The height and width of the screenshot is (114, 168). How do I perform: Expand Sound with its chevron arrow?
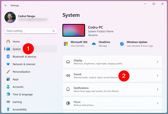(158, 76)
